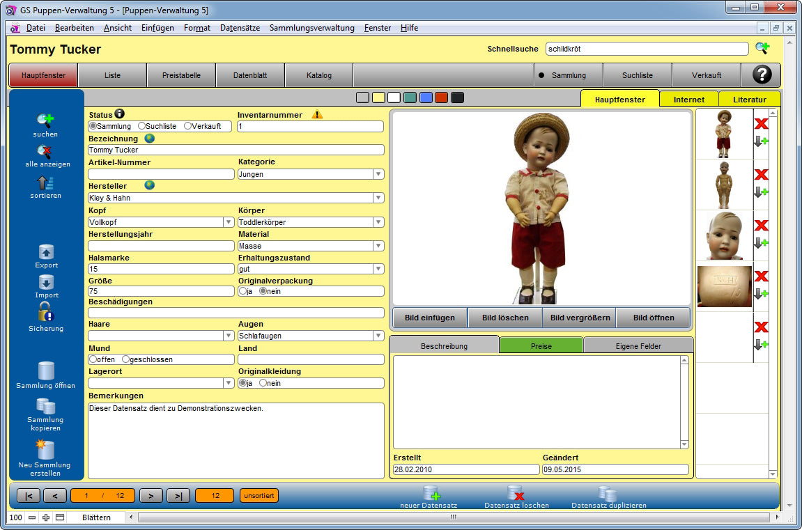Image resolution: width=802 pixels, height=530 pixels.
Task: Switch to the Preise tab
Action: 541,345
